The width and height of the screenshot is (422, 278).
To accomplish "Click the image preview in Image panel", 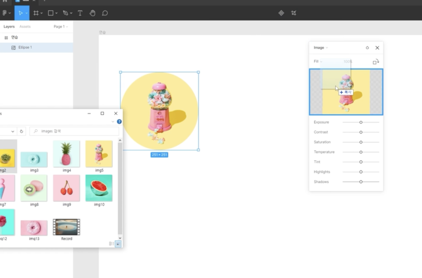I will 346,92.
